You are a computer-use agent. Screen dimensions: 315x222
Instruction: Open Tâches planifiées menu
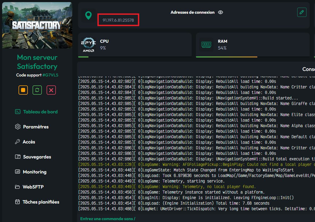pyautogui.click(x=37, y=202)
